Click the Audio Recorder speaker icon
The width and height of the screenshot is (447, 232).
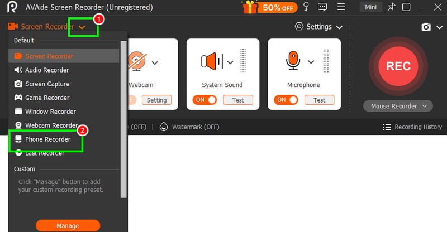(18, 70)
